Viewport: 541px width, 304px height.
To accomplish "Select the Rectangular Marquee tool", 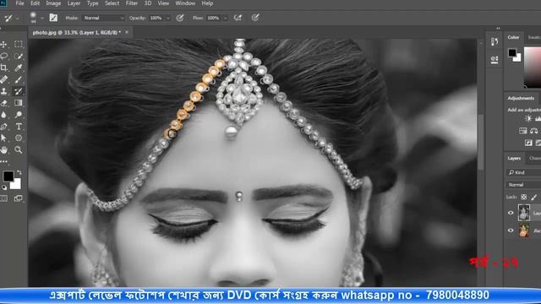I will point(19,45).
